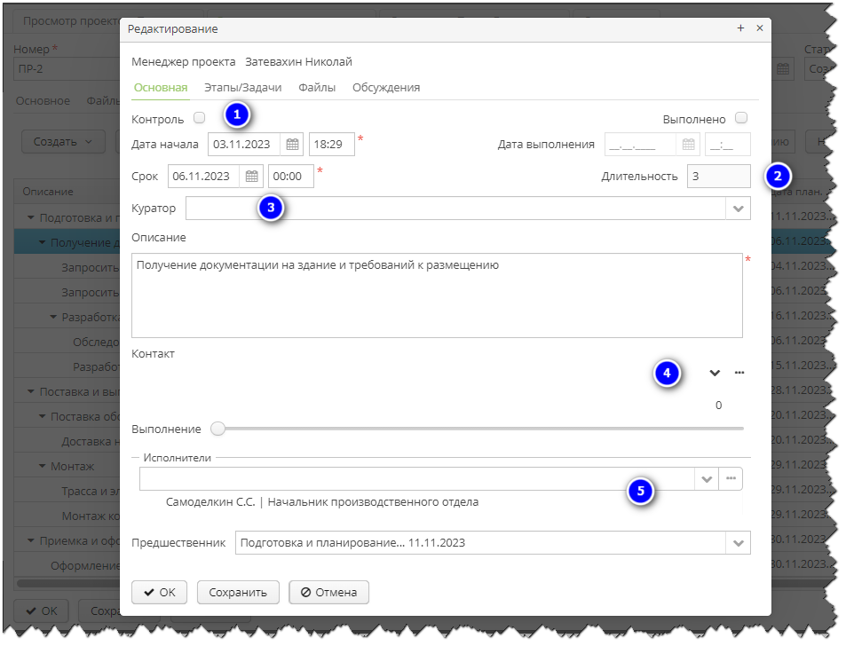Close the Редактирование dialog
The height and width of the screenshot is (646, 846).
pyautogui.click(x=759, y=28)
